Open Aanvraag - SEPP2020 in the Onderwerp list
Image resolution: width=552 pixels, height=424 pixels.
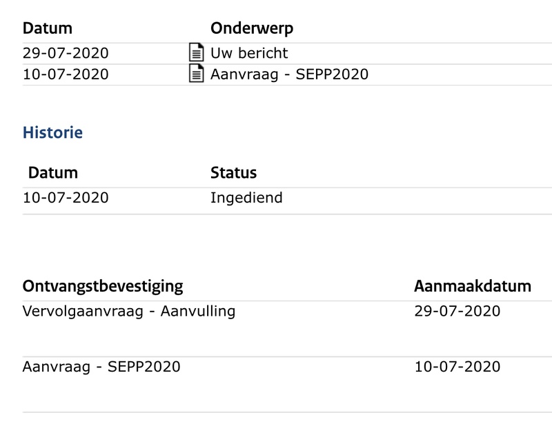[289, 74]
